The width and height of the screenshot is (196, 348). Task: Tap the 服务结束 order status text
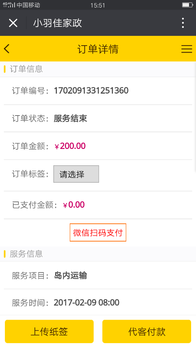click(70, 118)
